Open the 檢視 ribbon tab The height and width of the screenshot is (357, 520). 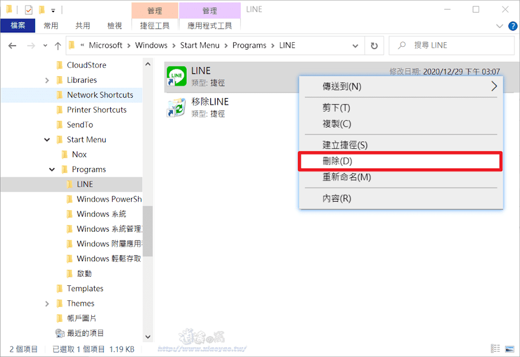(114, 25)
